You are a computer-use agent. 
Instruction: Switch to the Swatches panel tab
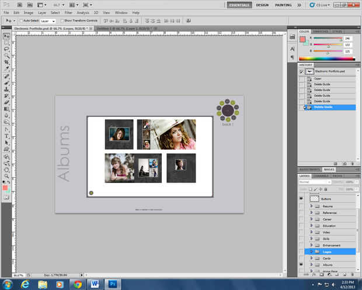pyautogui.click(x=321, y=31)
